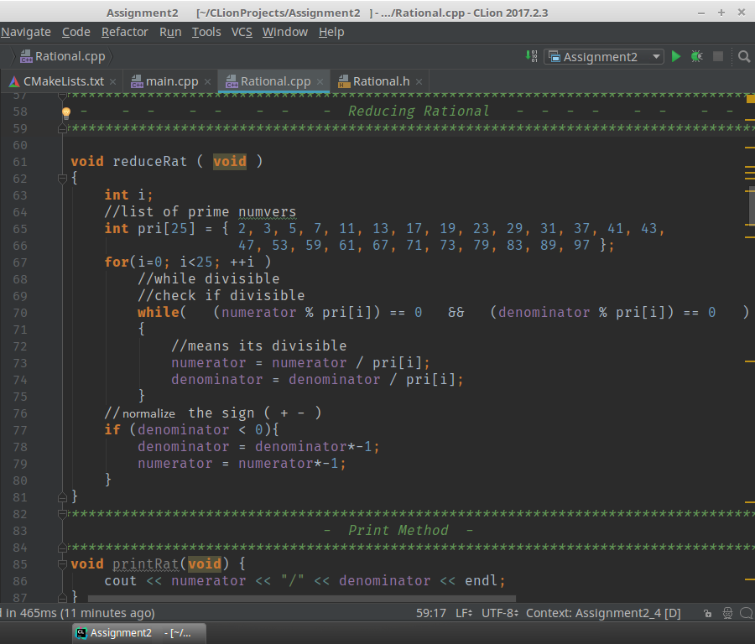Open the Assignment2 run configuration dropdown
The image size is (755, 644).
[604, 57]
